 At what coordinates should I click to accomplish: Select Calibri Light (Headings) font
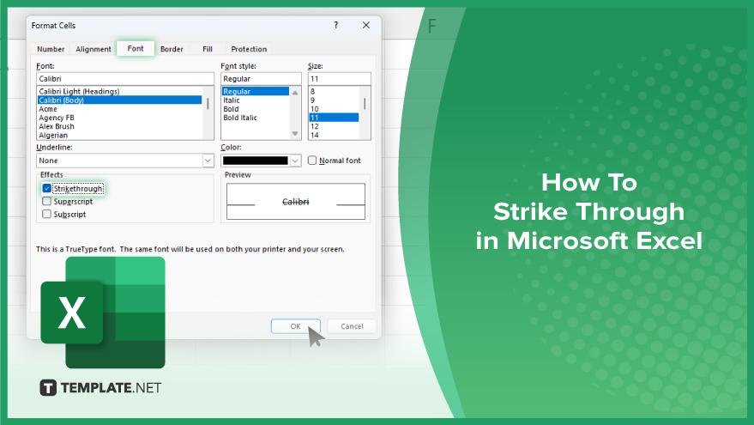(119, 92)
